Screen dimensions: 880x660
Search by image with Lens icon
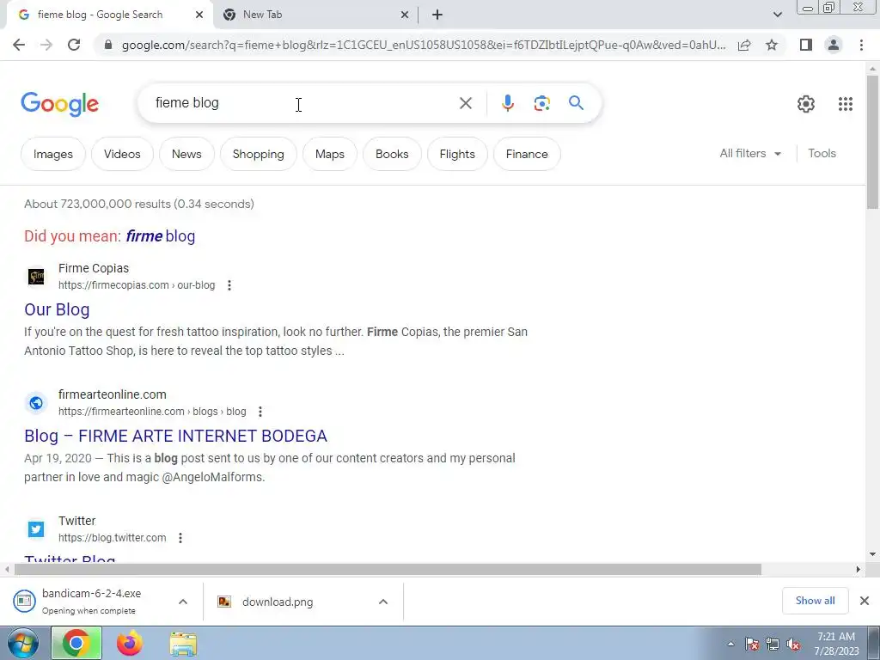click(541, 103)
